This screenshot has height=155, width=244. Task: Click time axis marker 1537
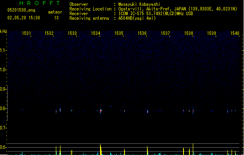(x=165, y=33)
